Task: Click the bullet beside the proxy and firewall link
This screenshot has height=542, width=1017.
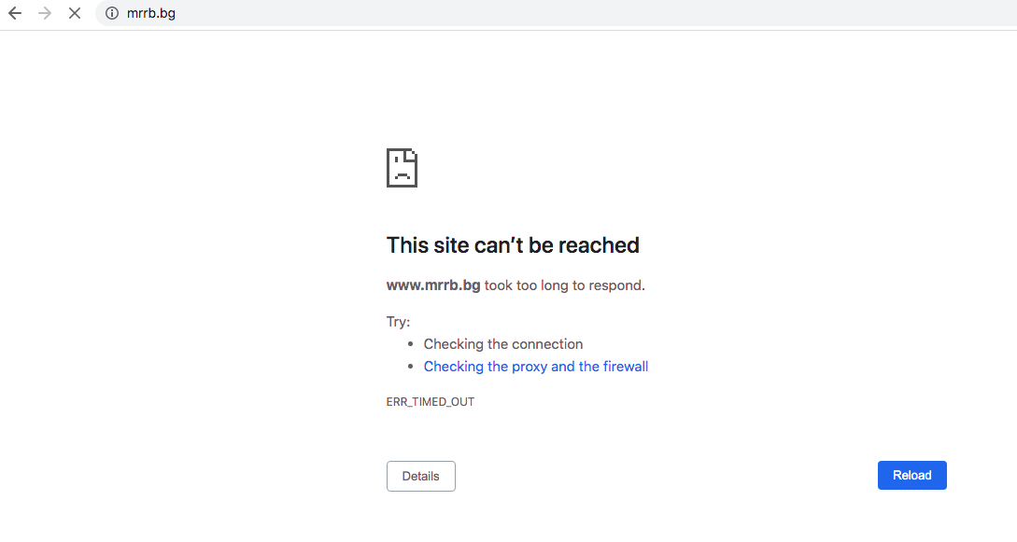Action: pyautogui.click(x=410, y=367)
